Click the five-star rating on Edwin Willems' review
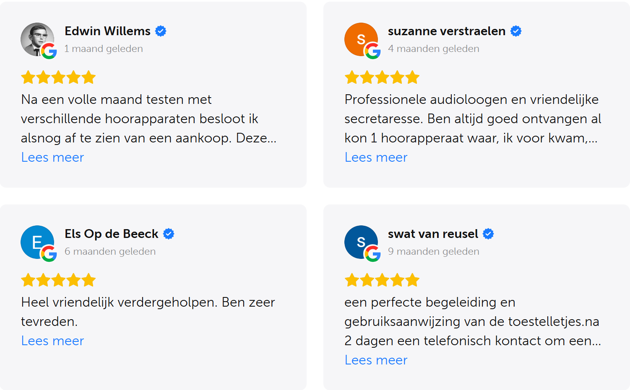630x390 pixels. pos(58,77)
